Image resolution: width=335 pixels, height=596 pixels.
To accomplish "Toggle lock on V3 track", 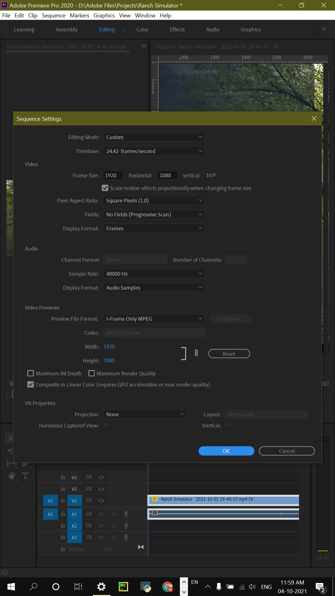I will (63, 477).
